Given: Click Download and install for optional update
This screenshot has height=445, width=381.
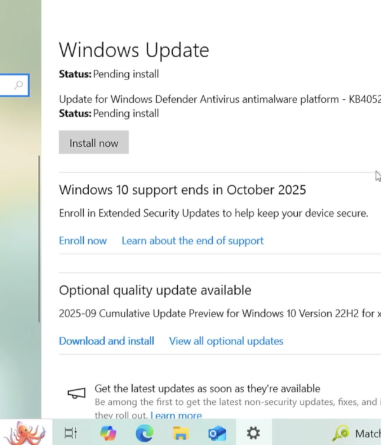Looking at the screenshot, I should [107, 341].
